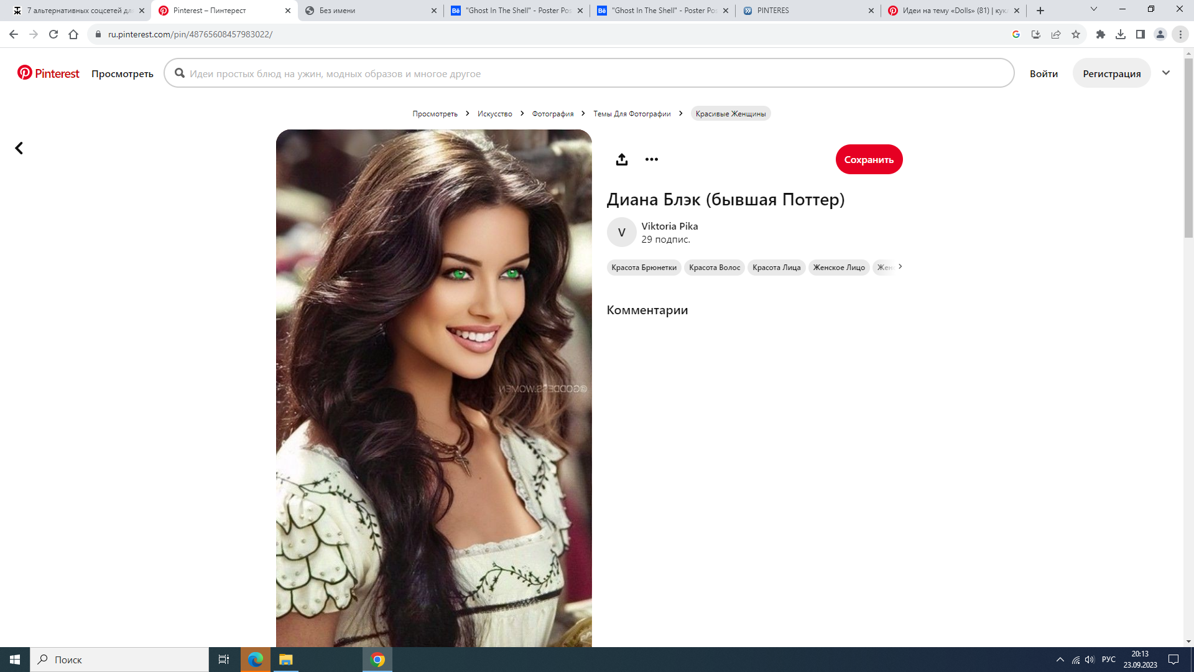1194x672 pixels.
Task: Open the Windows Start menu
Action: tap(15, 660)
